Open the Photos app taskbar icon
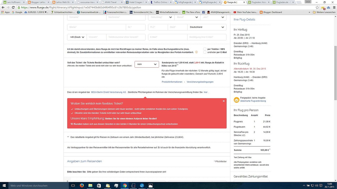Viewport: 337px width, 189px height. [151, 186]
